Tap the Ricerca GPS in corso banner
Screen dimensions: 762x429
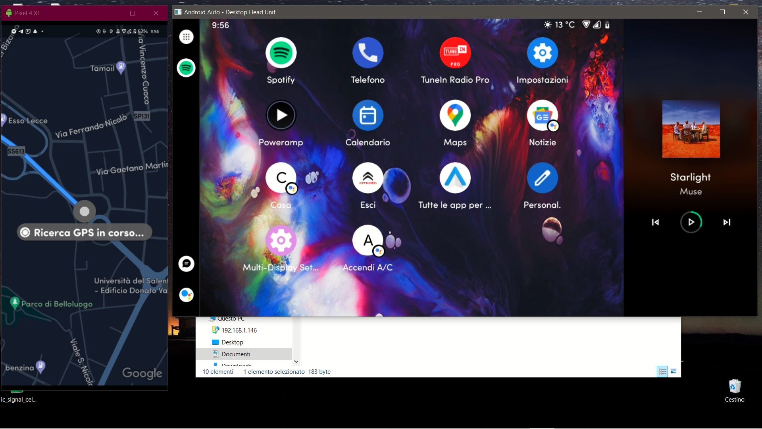click(x=84, y=232)
